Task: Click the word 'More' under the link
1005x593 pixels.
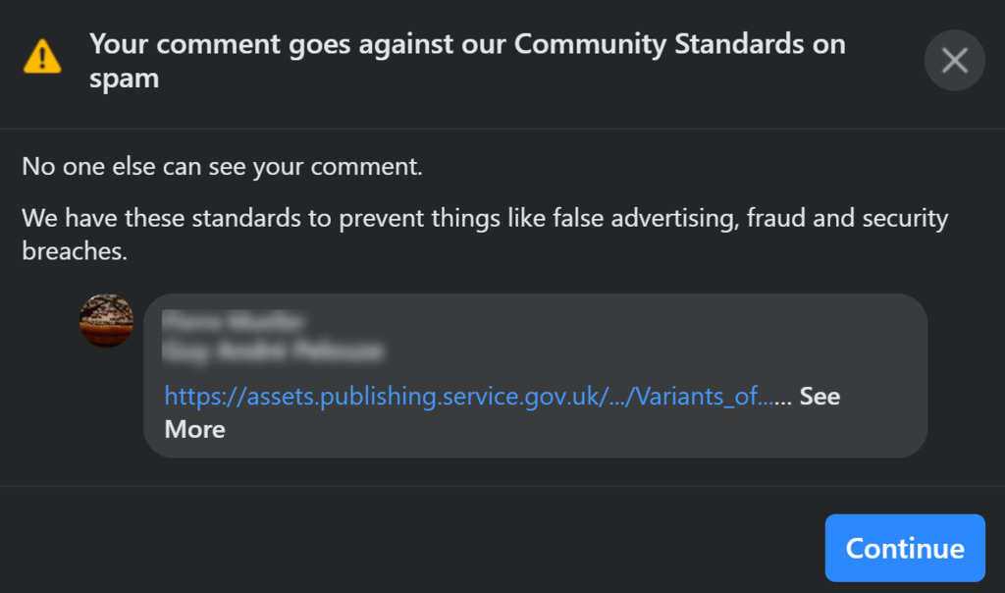Action: [x=194, y=429]
